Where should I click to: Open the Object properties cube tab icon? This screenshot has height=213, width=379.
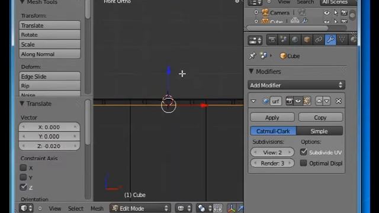click(x=307, y=40)
